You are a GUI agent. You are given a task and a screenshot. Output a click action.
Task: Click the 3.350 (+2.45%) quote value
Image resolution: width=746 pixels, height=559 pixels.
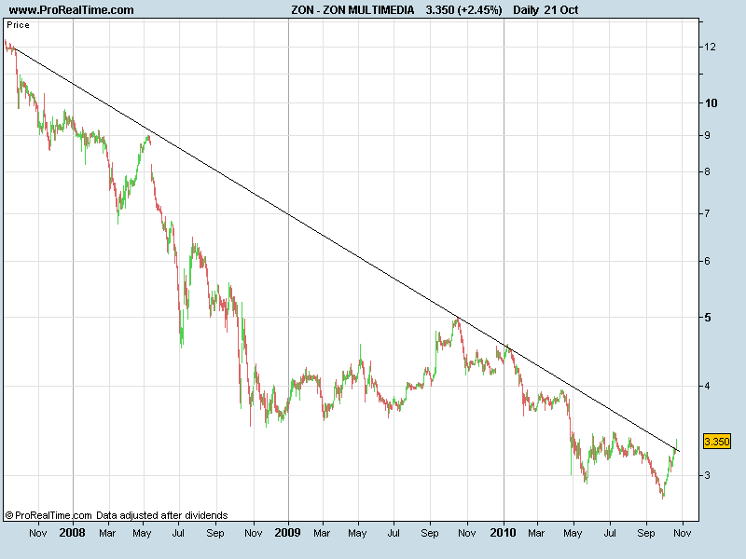pyautogui.click(x=463, y=10)
